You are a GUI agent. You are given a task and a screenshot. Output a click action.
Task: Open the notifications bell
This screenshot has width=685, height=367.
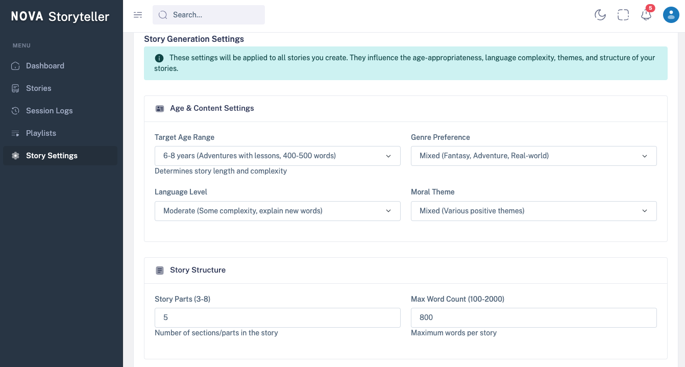click(646, 15)
